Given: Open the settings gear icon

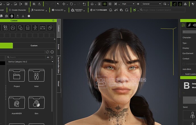Looking at the screenshot, I should [29, 16].
